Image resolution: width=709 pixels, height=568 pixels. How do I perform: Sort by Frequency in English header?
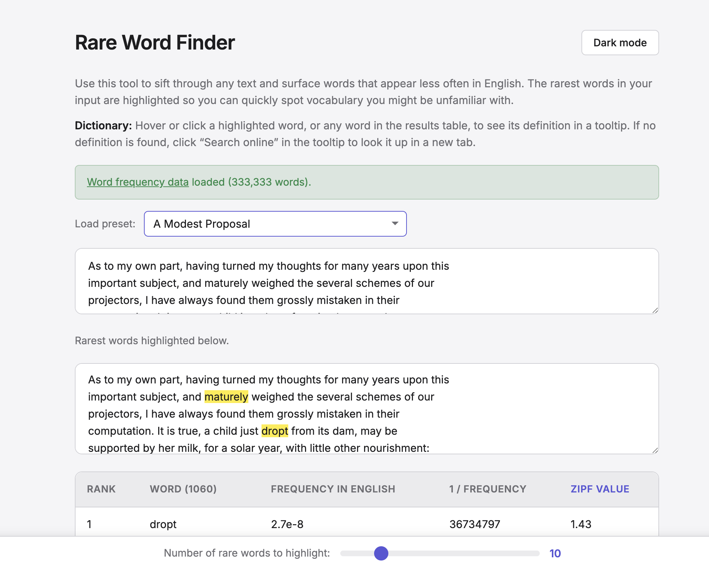coord(333,489)
